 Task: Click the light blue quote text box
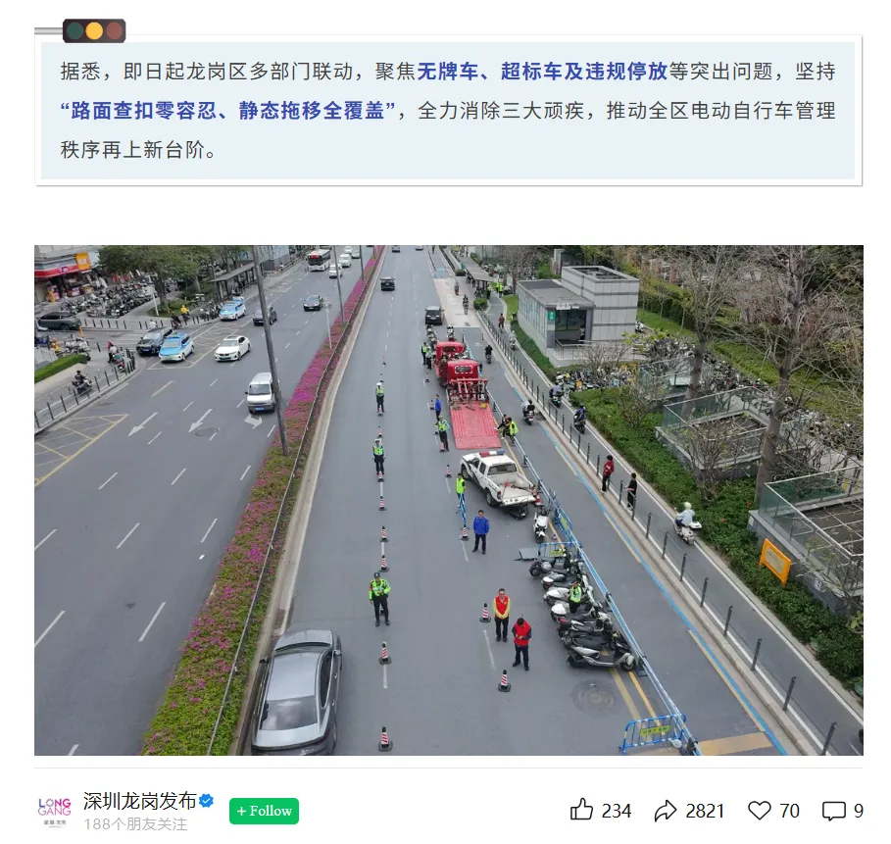pyautogui.click(x=448, y=111)
